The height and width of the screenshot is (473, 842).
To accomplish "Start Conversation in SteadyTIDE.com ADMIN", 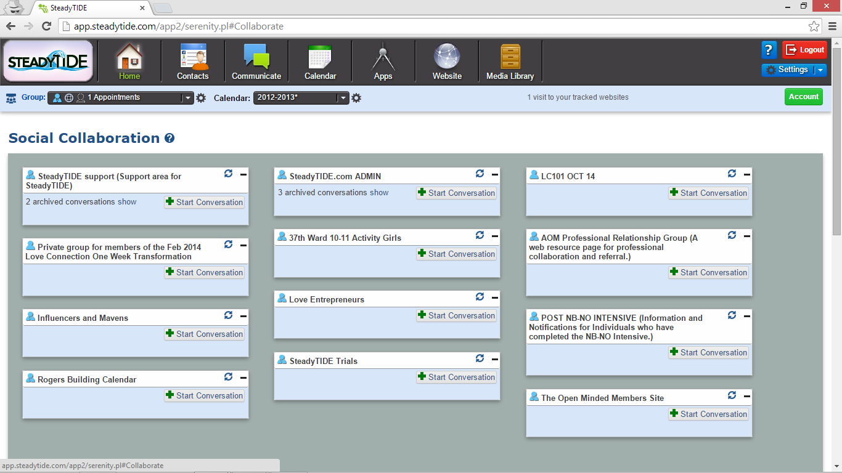I will 456,193.
